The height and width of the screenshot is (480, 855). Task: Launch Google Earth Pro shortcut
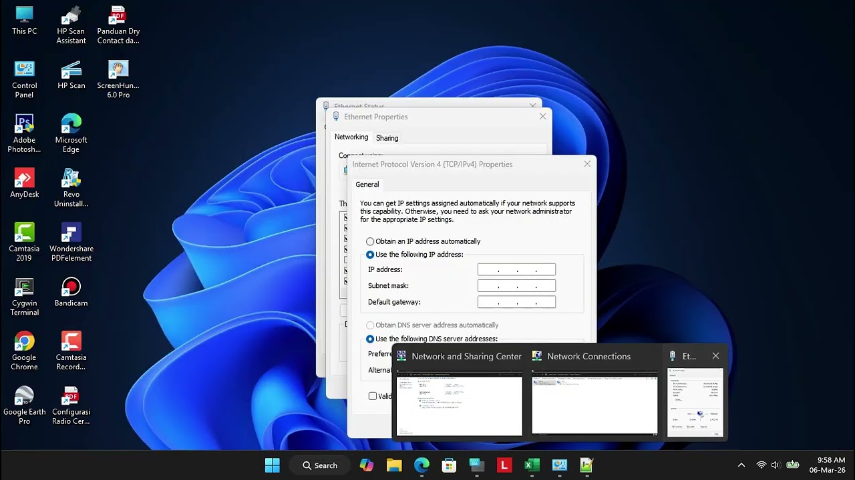(24, 405)
